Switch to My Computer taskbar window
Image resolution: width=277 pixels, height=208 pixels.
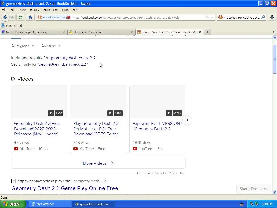(x=50, y=204)
